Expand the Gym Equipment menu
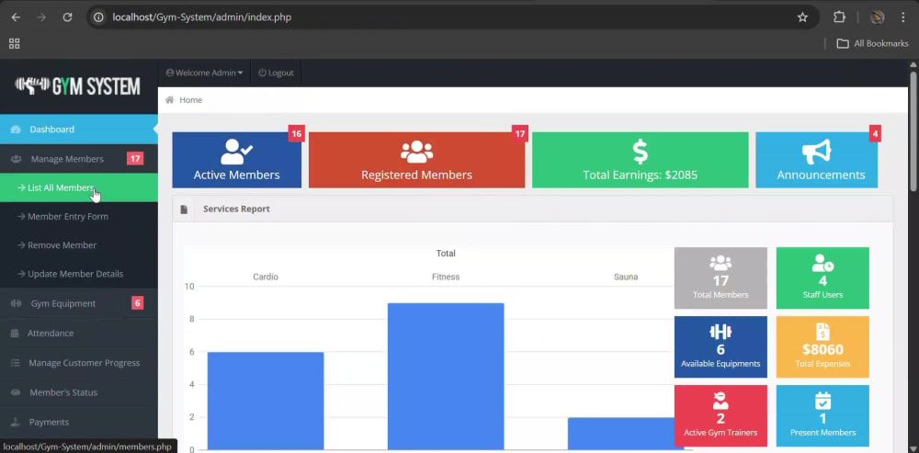The height and width of the screenshot is (453, 919). (78, 303)
